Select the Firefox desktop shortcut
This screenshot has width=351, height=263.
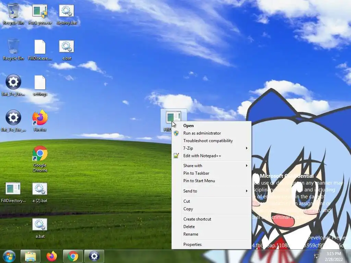click(40, 121)
